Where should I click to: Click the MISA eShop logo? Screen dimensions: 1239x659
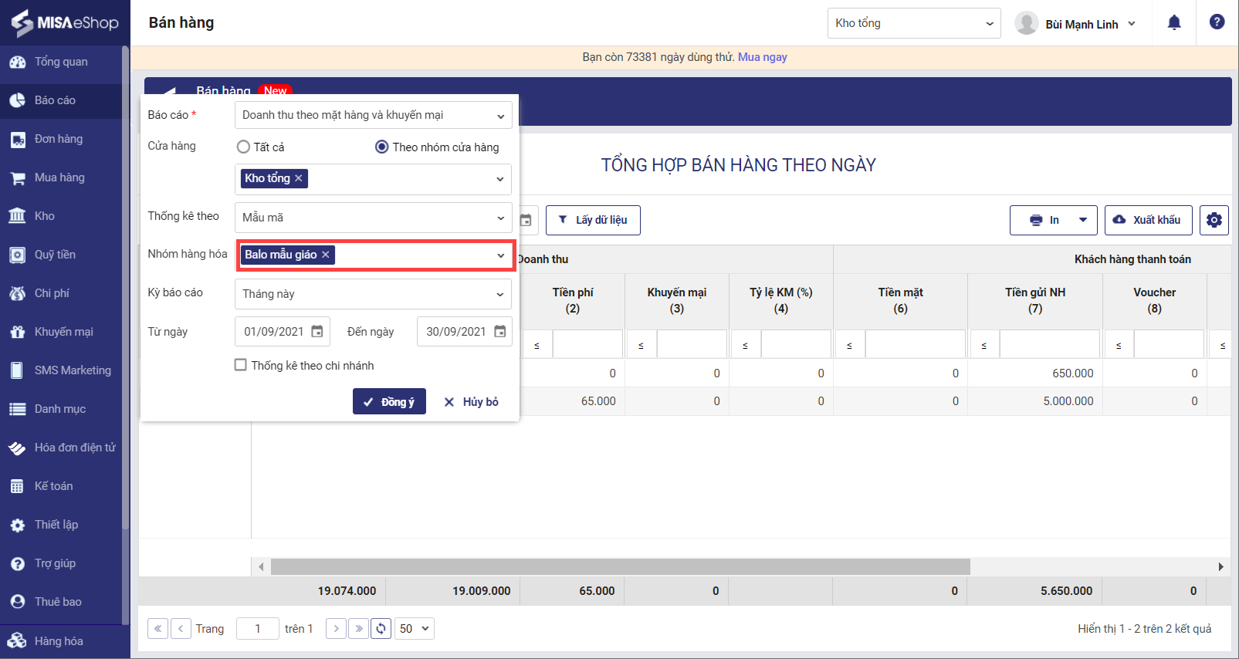[65, 22]
